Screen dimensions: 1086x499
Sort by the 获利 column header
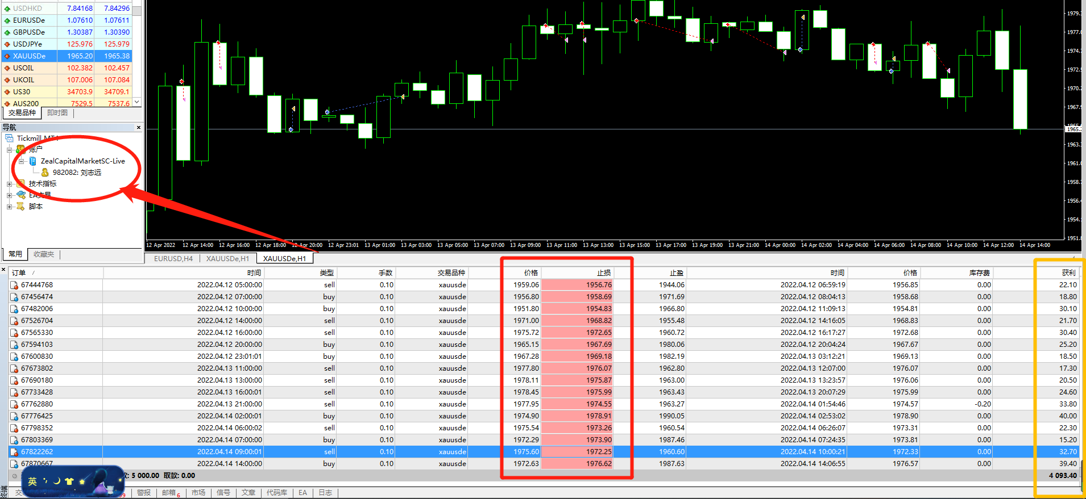click(1037, 273)
